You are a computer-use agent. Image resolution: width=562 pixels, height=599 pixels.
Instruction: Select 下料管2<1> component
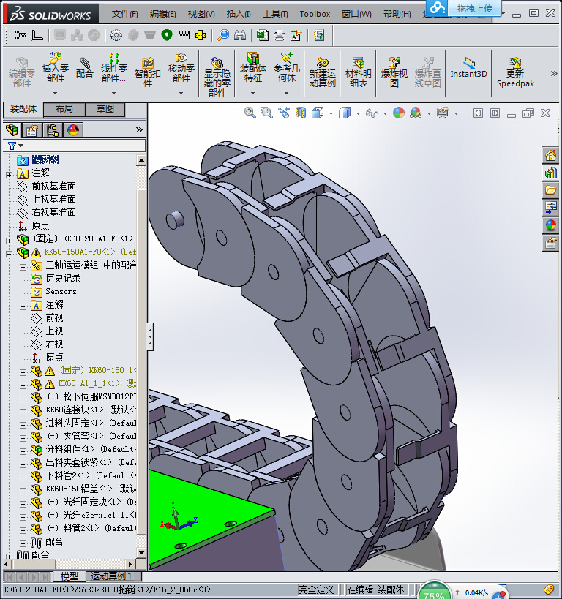(91, 475)
